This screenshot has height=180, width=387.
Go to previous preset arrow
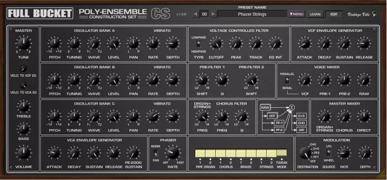pyautogui.click(x=195, y=14)
